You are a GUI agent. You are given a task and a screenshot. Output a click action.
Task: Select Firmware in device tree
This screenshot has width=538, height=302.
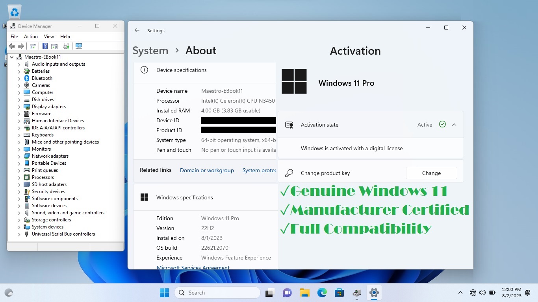(x=41, y=114)
